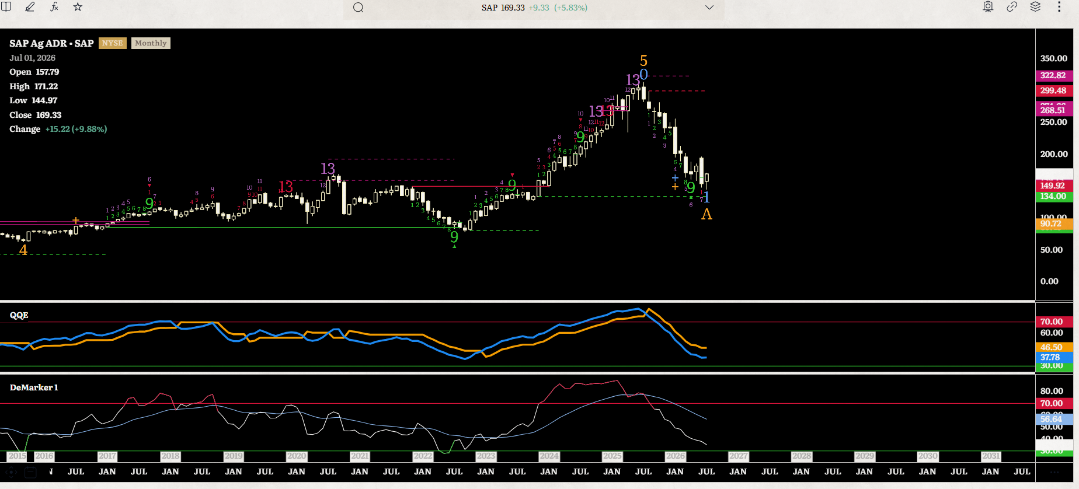This screenshot has width=1079, height=489.
Task: Click the orange 4 wave label
Action: (23, 250)
